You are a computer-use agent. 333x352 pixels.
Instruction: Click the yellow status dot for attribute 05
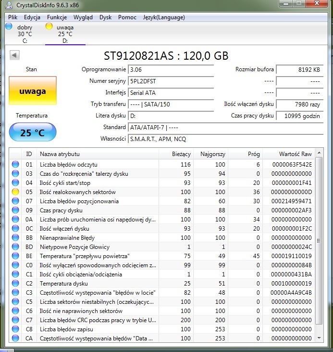point(16,192)
